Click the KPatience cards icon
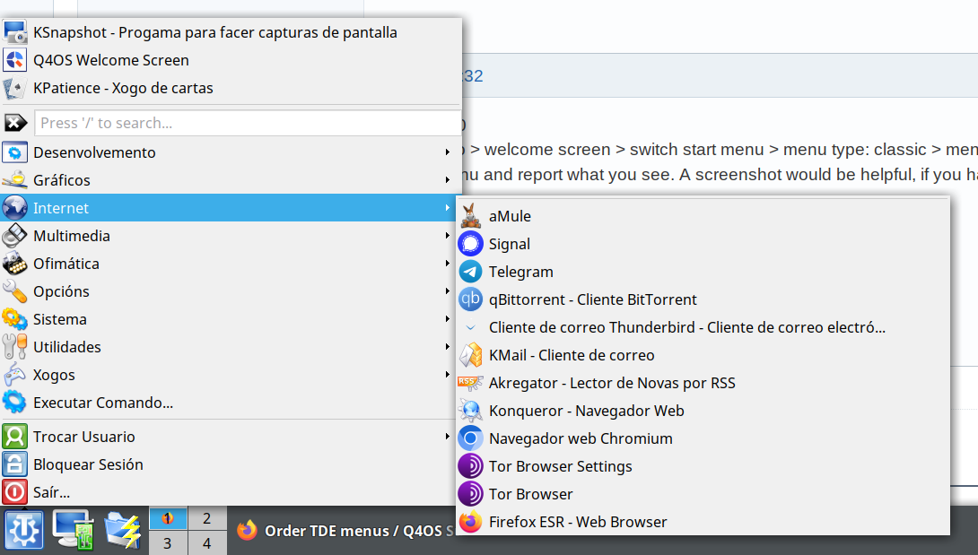 (x=15, y=88)
